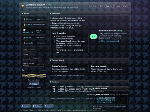Screen dimensions: 150x112
Task: Click the eyes emoji in How it works
Action: point(57,52)
